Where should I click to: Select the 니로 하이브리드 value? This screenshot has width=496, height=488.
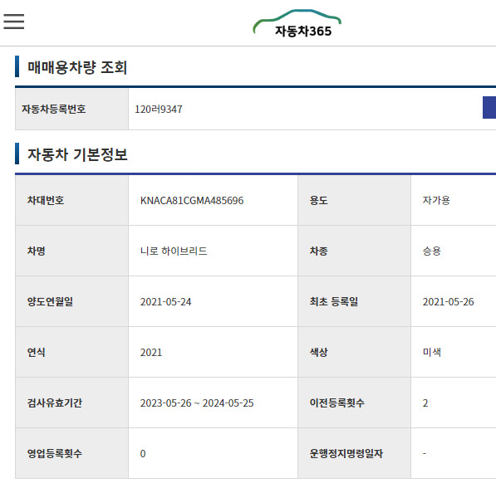(x=174, y=251)
